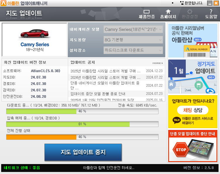The image size is (220, 174).
Task: Click the 압축 해제 progress bar at 81%
Action: coord(82,124)
